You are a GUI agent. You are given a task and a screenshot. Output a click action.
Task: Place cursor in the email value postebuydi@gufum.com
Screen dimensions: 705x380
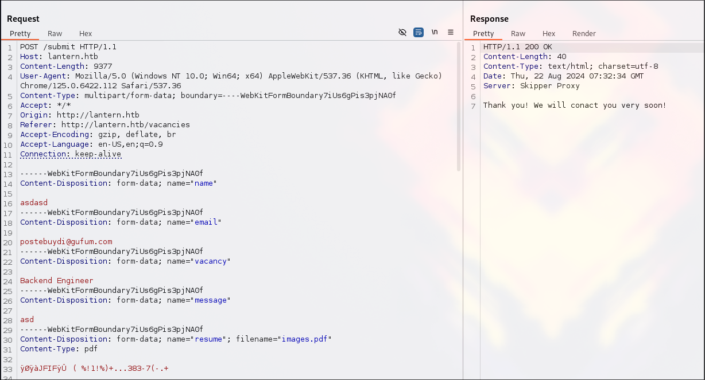coord(66,242)
